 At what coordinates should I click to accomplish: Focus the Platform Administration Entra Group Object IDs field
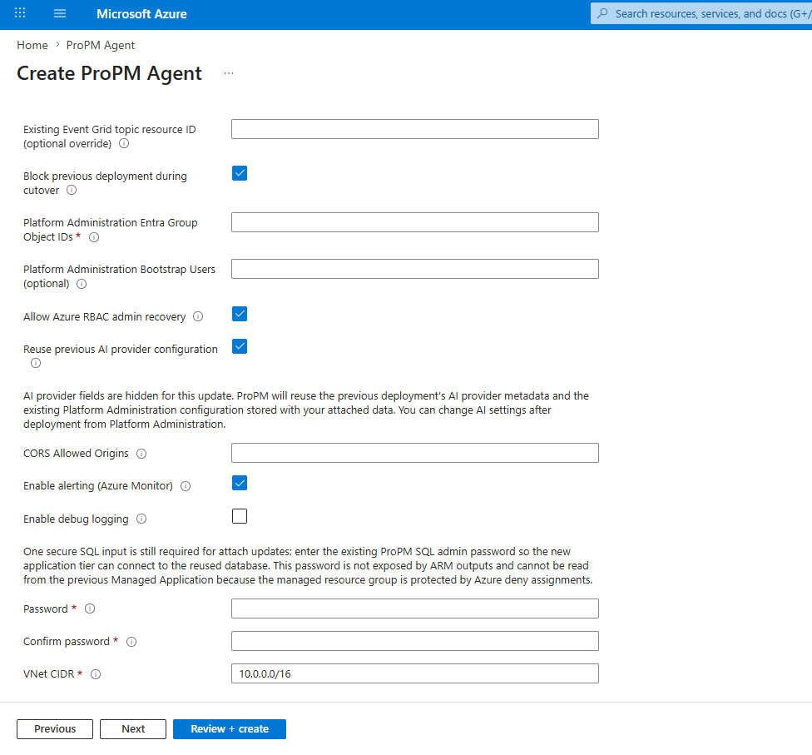point(415,222)
